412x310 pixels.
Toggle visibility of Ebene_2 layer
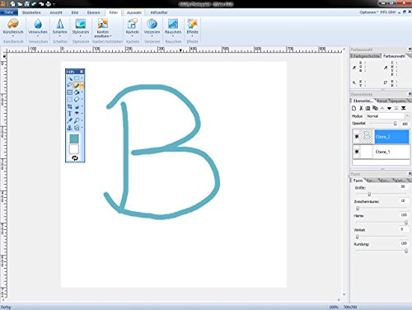[x=357, y=137]
